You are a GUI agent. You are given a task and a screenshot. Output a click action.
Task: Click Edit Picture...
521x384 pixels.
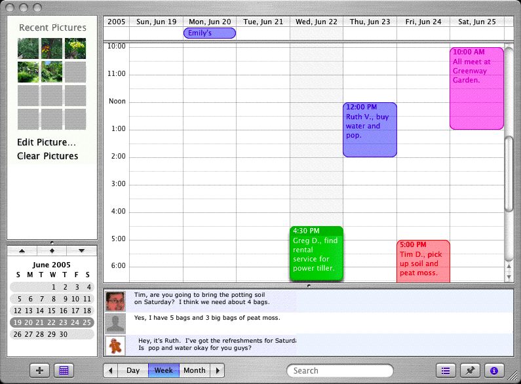[47, 142]
